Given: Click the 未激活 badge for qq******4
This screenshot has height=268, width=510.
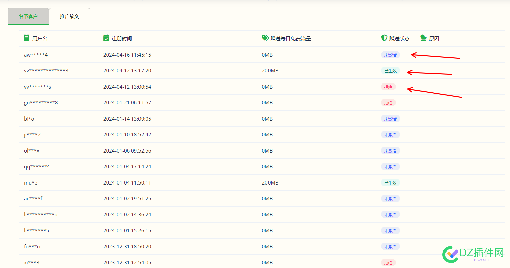Looking at the screenshot, I should [x=390, y=167].
